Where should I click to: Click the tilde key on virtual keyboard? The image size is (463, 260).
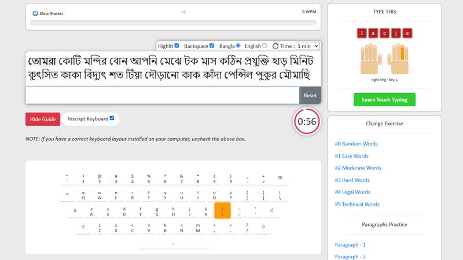pos(67,179)
